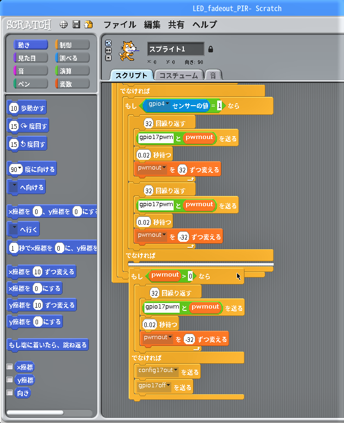The image size is (344, 423).
Task: Click the save project floppy icon
Action: (76, 25)
